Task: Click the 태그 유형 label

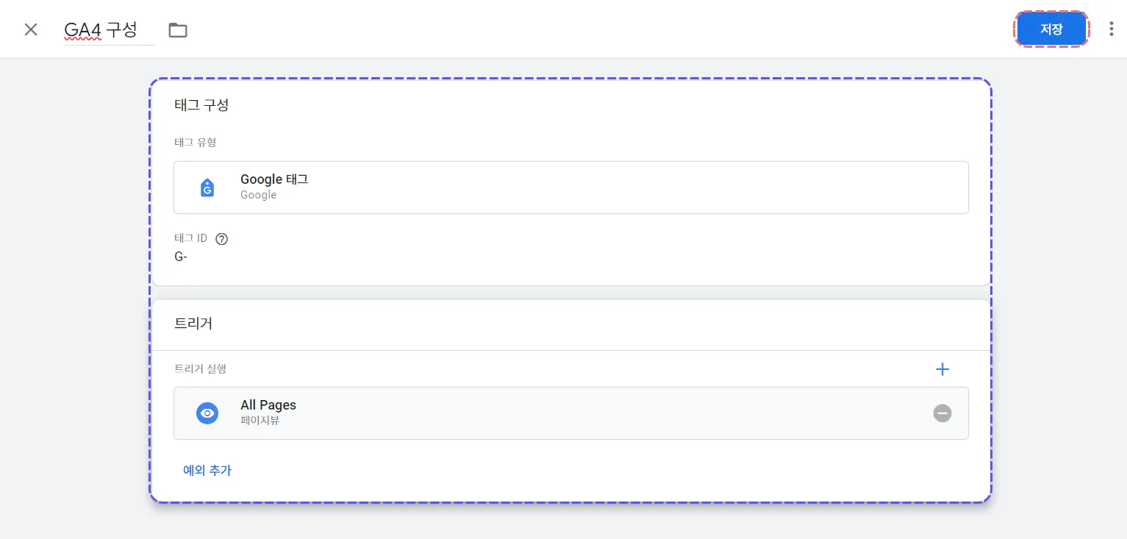Action: pyautogui.click(x=196, y=143)
